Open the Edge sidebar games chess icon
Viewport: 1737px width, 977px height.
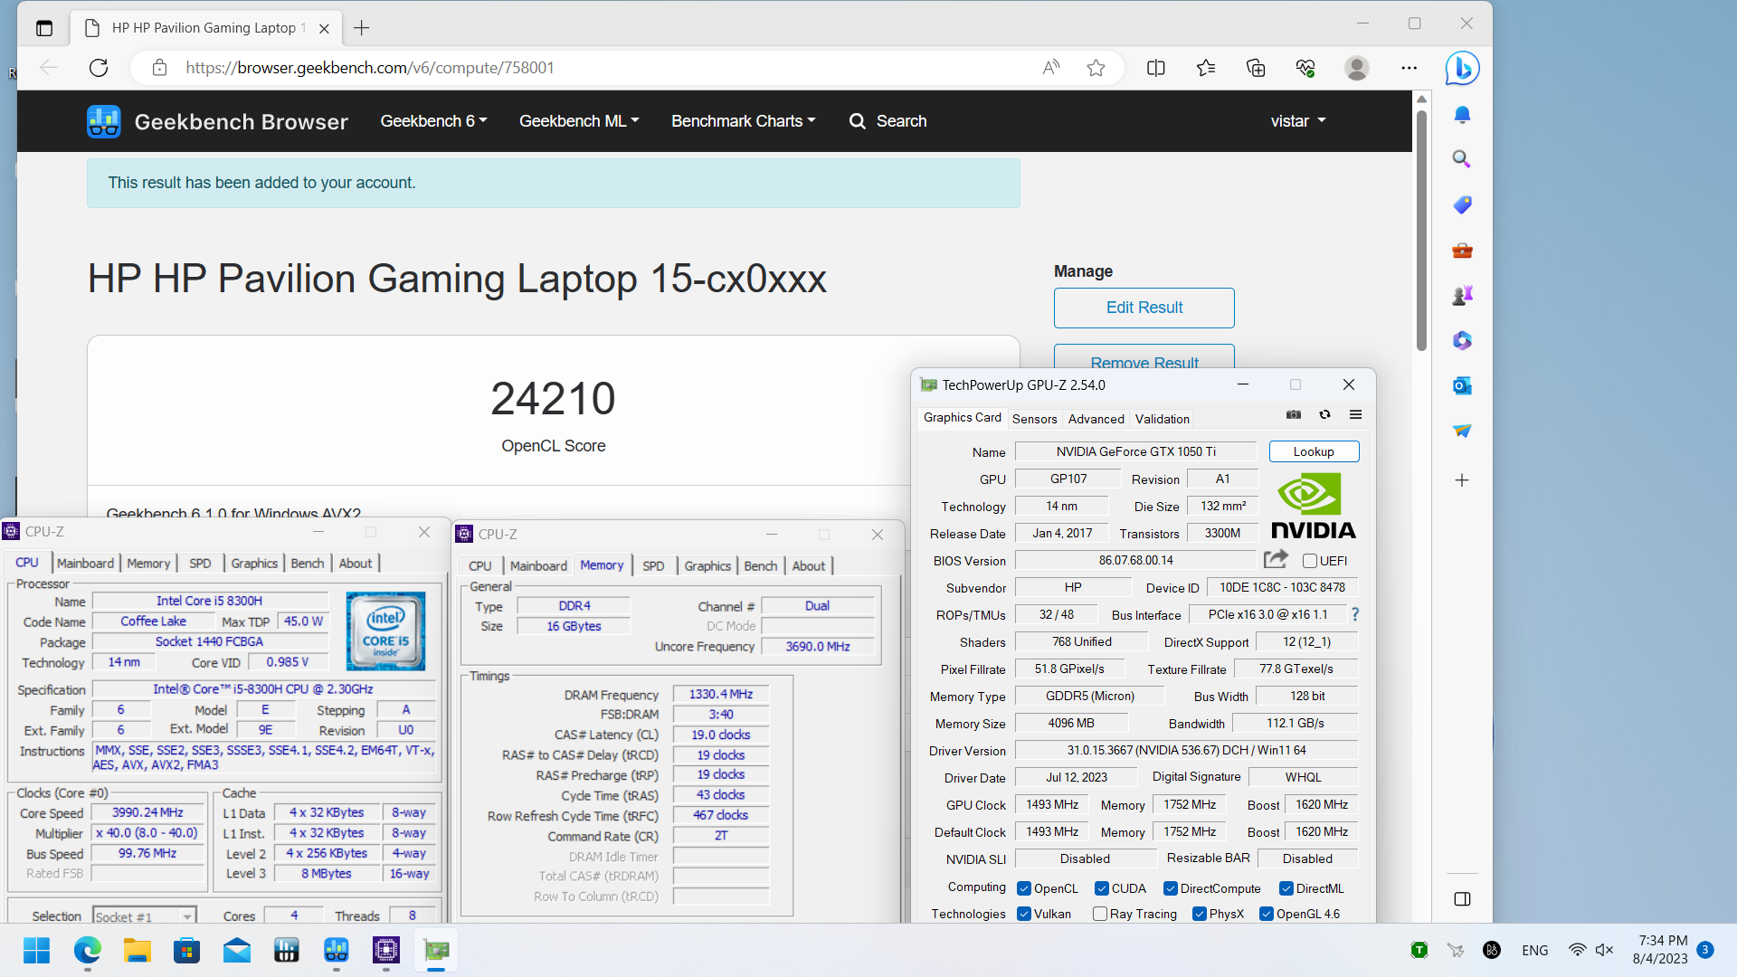pyautogui.click(x=1462, y=295)
